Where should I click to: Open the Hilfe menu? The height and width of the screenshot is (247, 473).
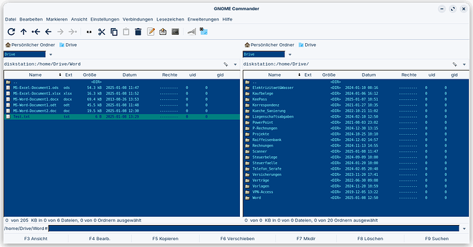pyautogui.click(x=228, y=19)
